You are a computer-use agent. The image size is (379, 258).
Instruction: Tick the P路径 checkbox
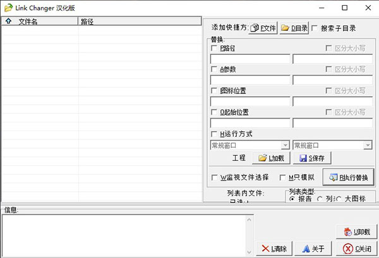pos(214,48)
